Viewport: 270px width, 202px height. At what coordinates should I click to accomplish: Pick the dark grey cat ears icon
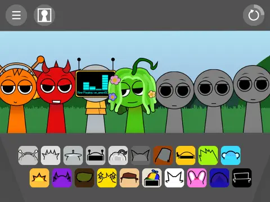click(x=141, y=155)
